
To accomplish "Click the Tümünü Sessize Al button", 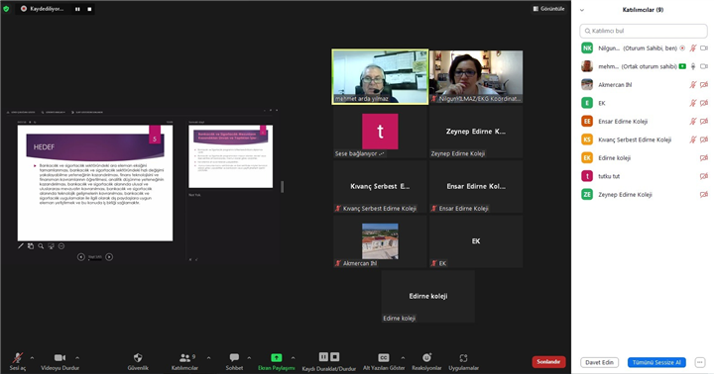I will click(656, 362).
